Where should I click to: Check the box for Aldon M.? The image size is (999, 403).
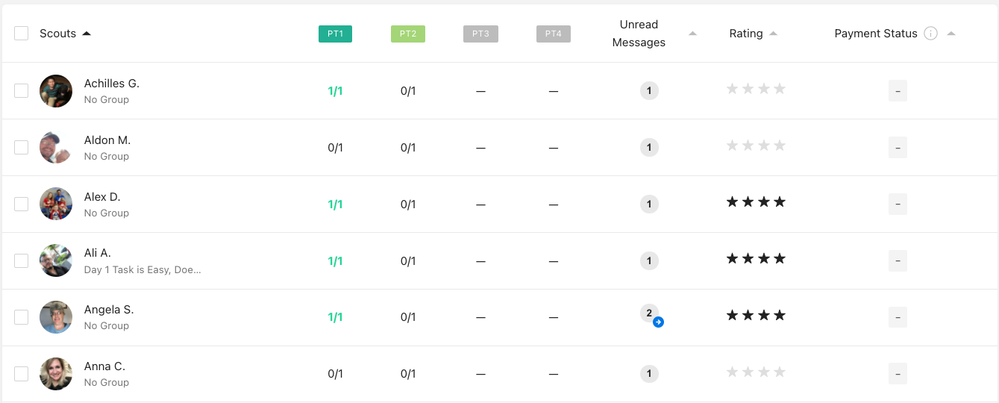coord(22,147)
